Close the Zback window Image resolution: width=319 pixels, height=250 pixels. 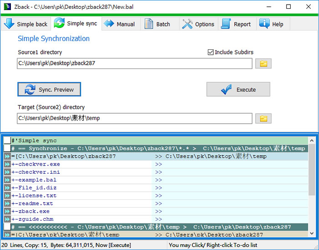point(308,7)
